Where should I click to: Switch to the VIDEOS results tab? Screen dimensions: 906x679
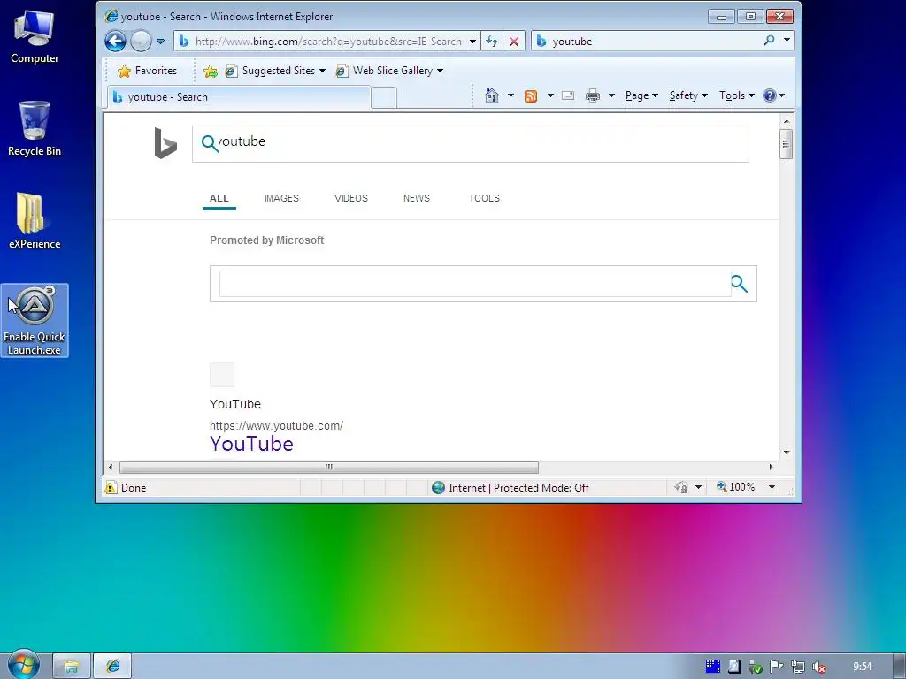(350, 198)
